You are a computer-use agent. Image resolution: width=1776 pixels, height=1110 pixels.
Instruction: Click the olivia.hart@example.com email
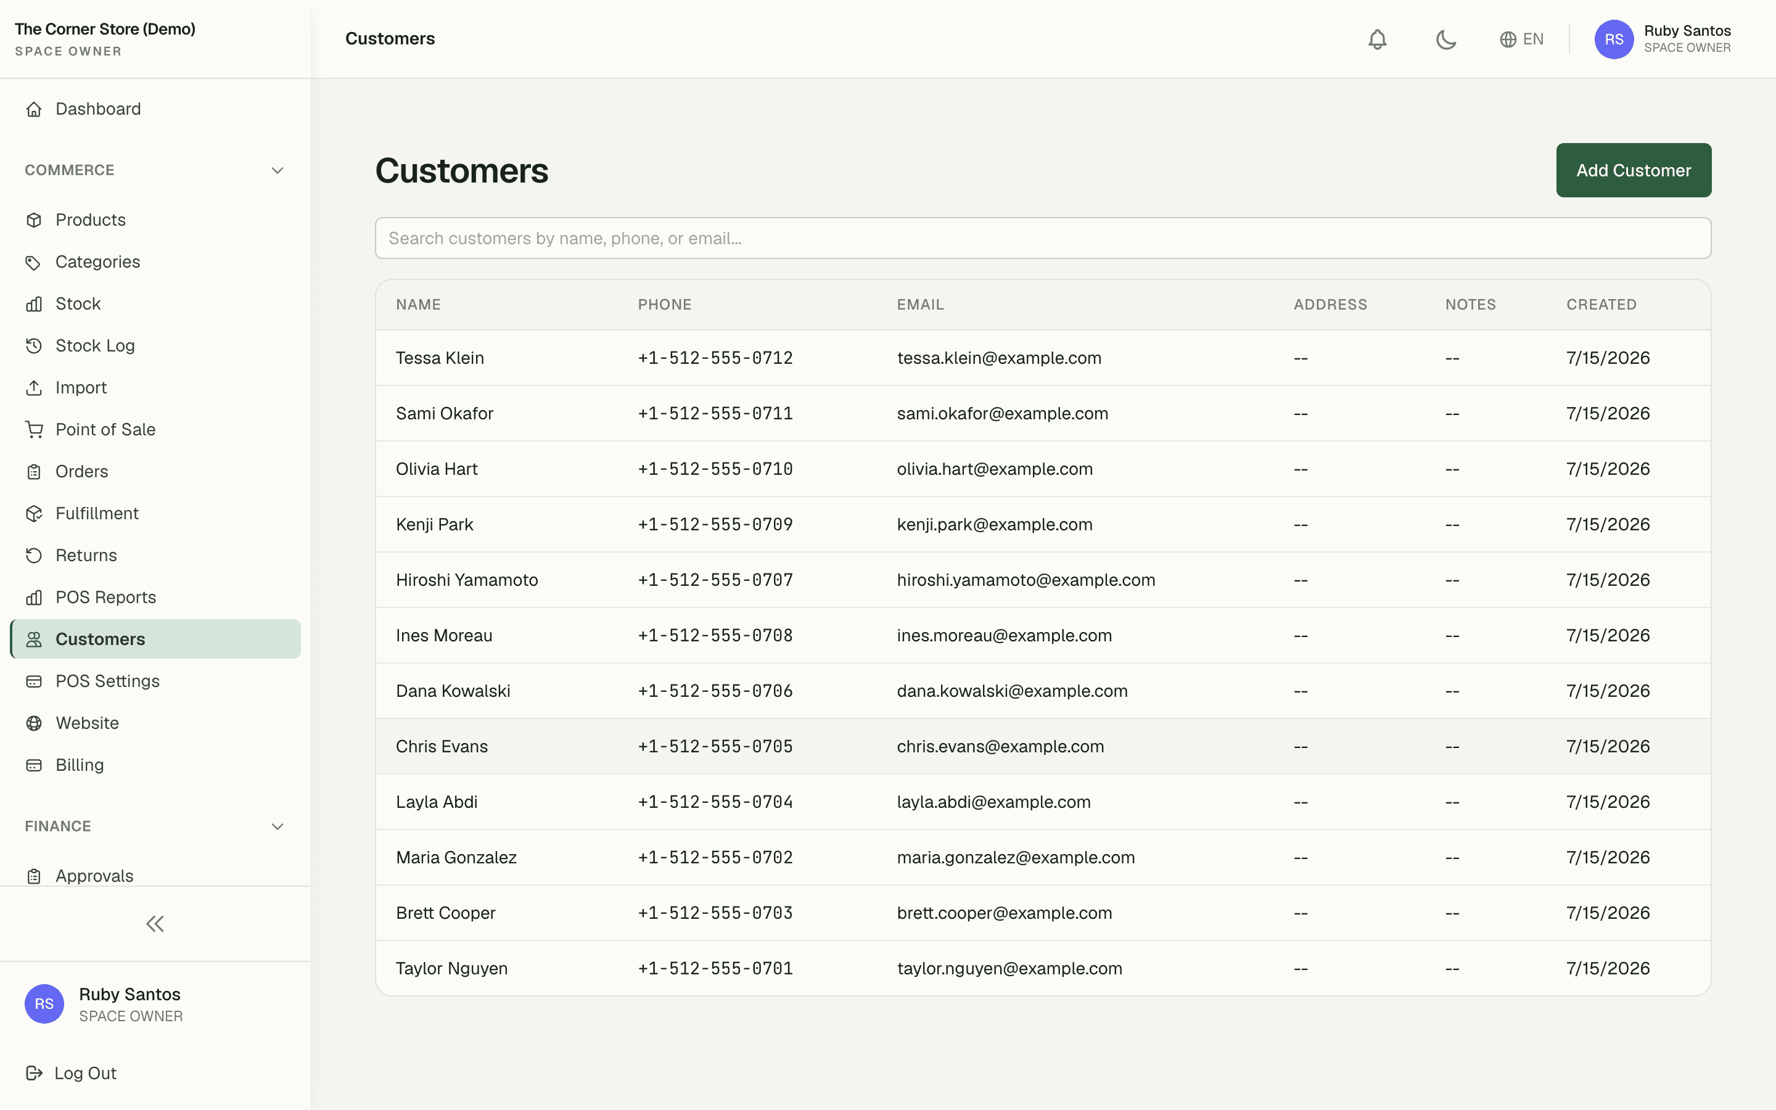tap(995, 469)
